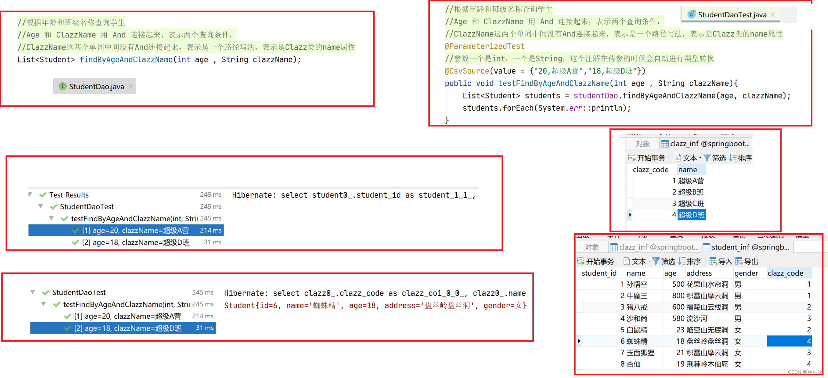Select 流沙河 address cell
Image resolution: width=828 pixels, height=378 pixels.
(709, 319)
